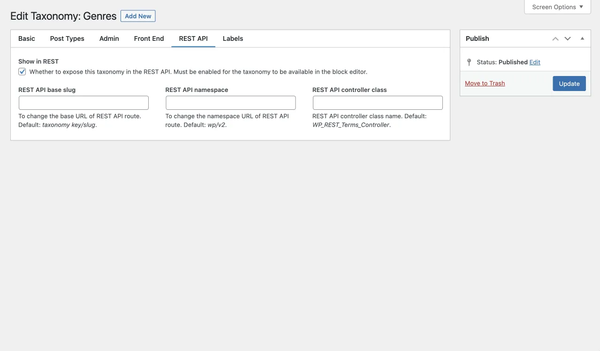Click the REST API namespace input

(230, 103)
